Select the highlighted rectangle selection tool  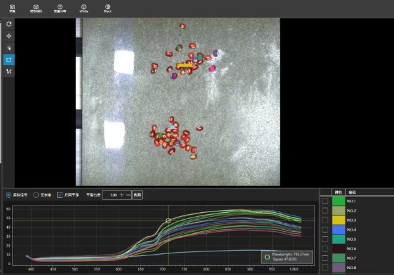pos(9,59)
